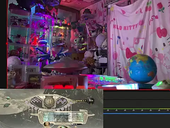Adjust the blue volume slider in audio mixer

coord(137,113)
